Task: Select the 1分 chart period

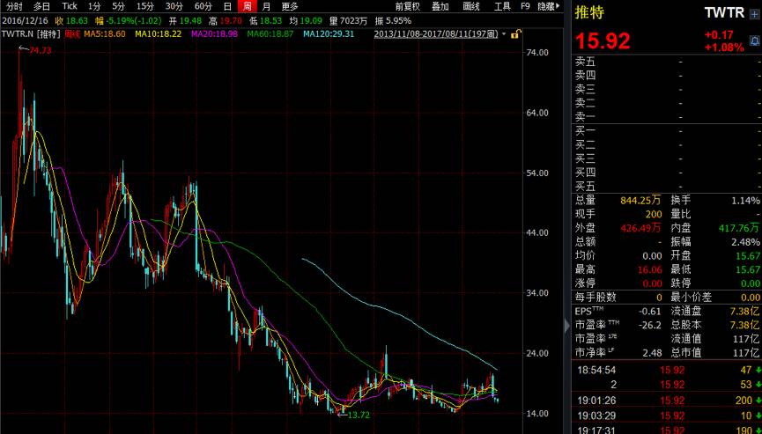Action: tap(94, 6)
